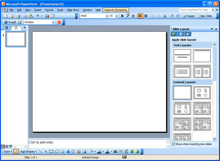Open the Slide Layout task pane menu arrow
The width and height of the screenshot is (220, 161).
(x=212, y=29)
